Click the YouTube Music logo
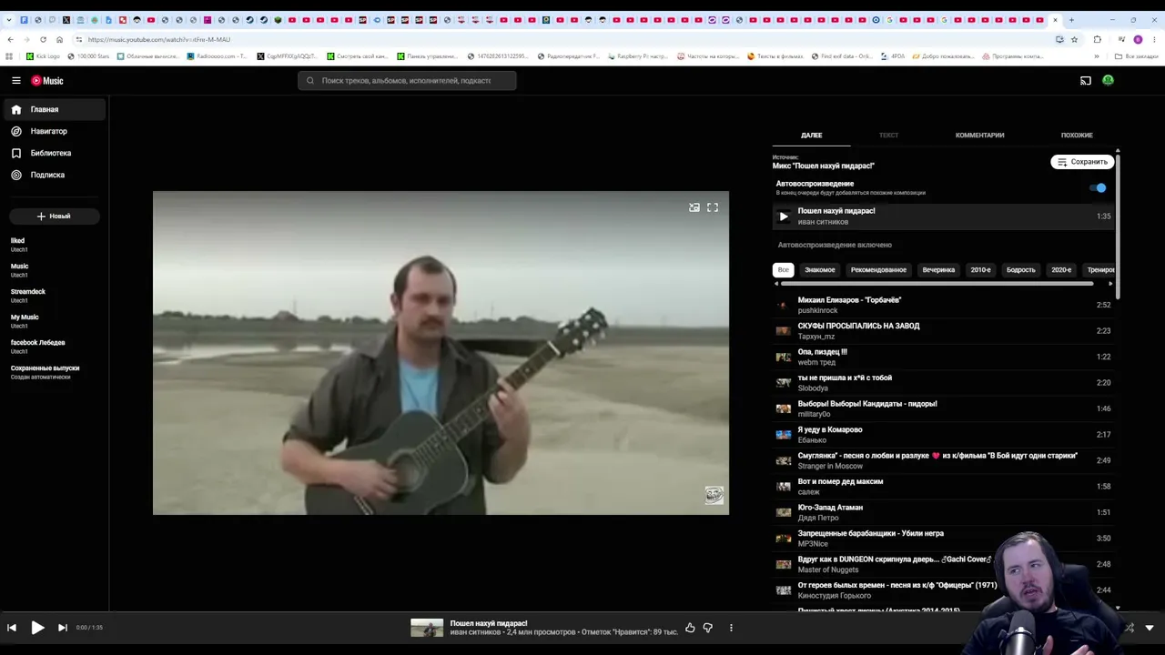Image resolution: width=1165 pixels, height=655 pixels. 47,81
